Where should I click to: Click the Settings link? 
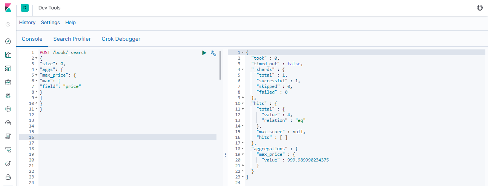click(x=51, y=23)
